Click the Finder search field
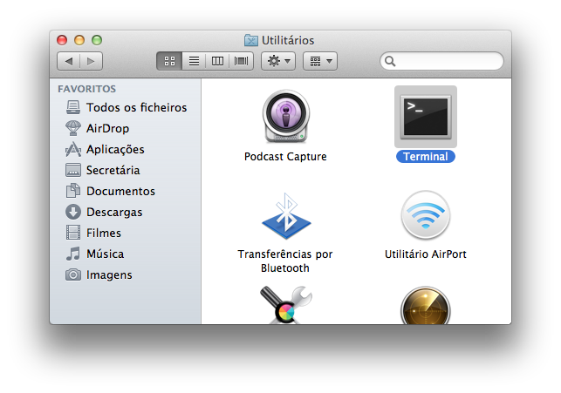Image resolution: width=561 pixels, height=393 pixels. (445, 61)
